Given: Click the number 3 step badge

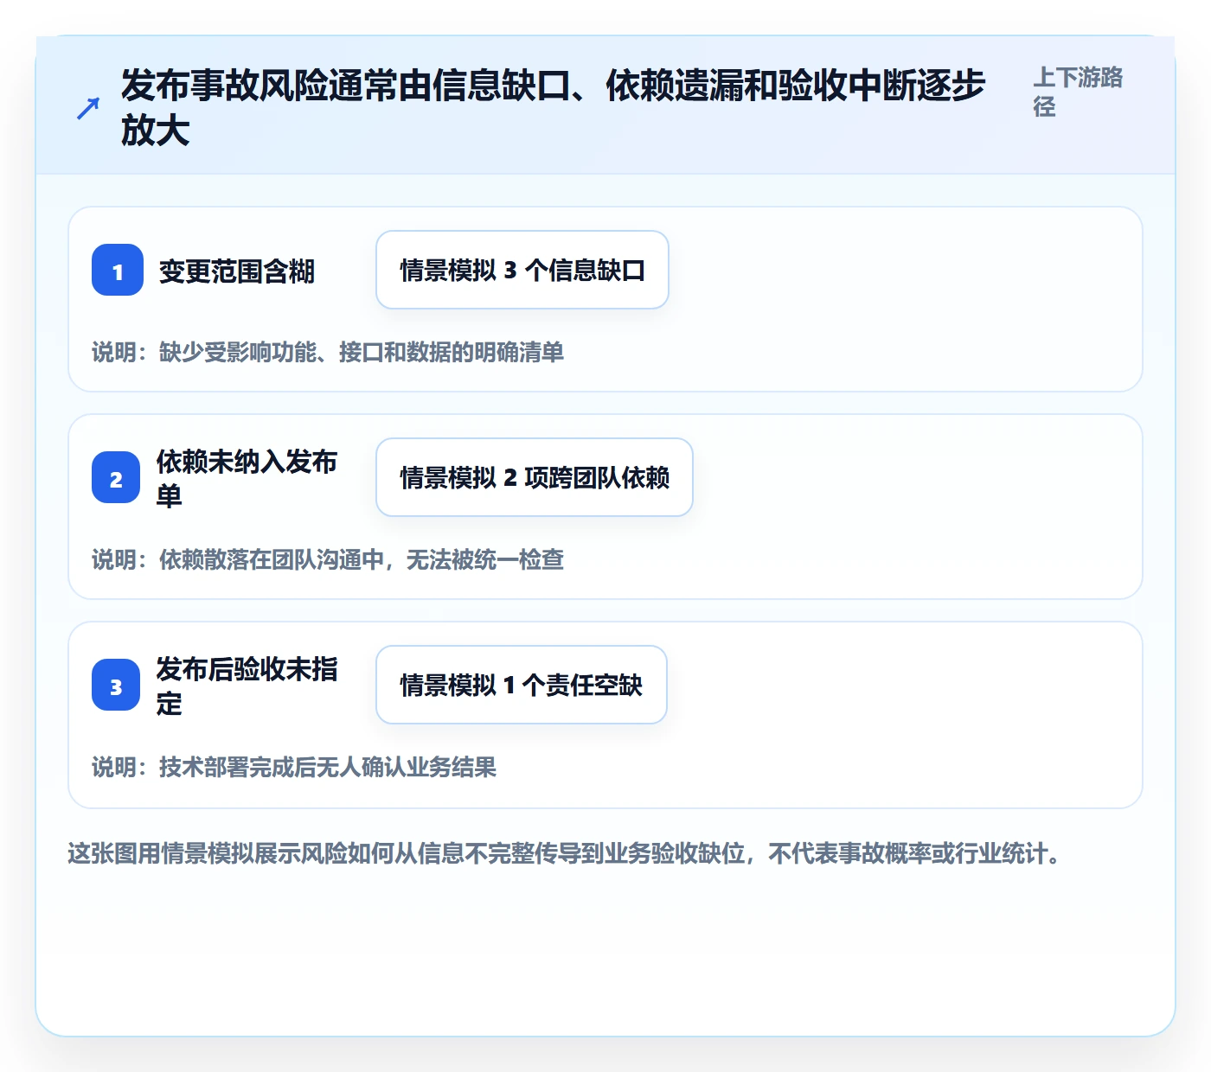Looking at the screenshot, I should pyautogui.click(x=116, y=685).
